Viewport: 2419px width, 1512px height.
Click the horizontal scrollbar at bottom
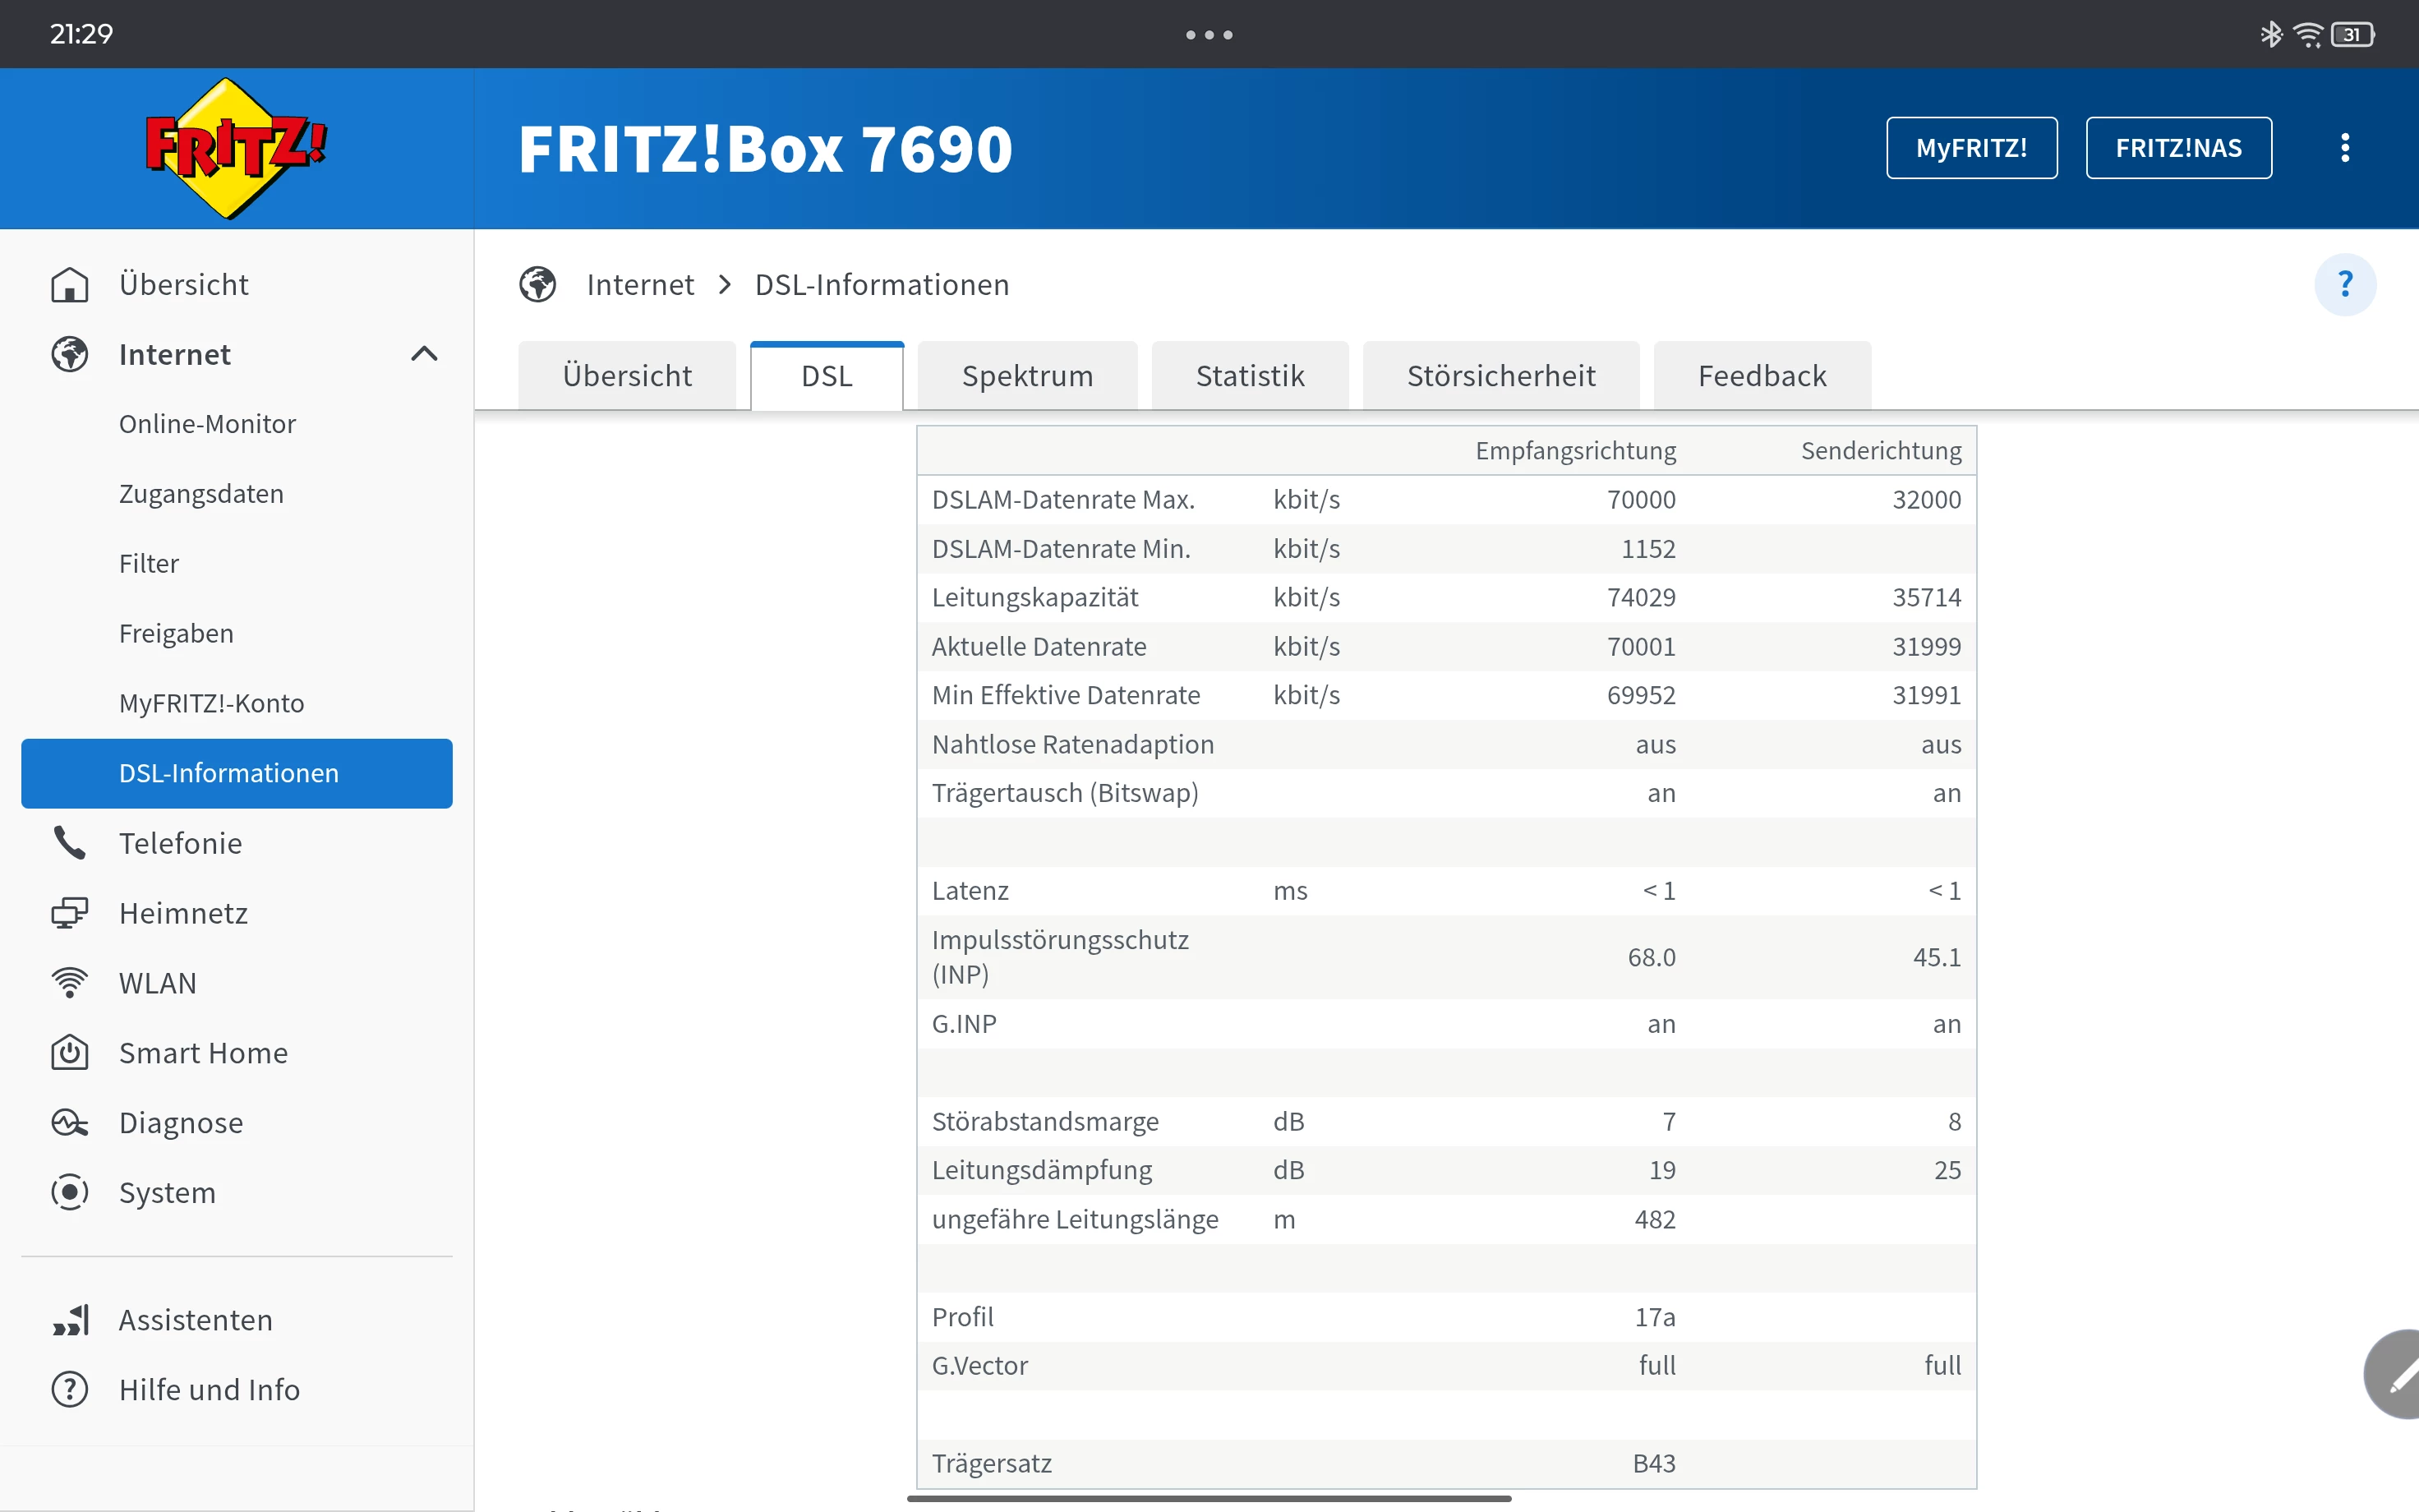[1208, 1498]
